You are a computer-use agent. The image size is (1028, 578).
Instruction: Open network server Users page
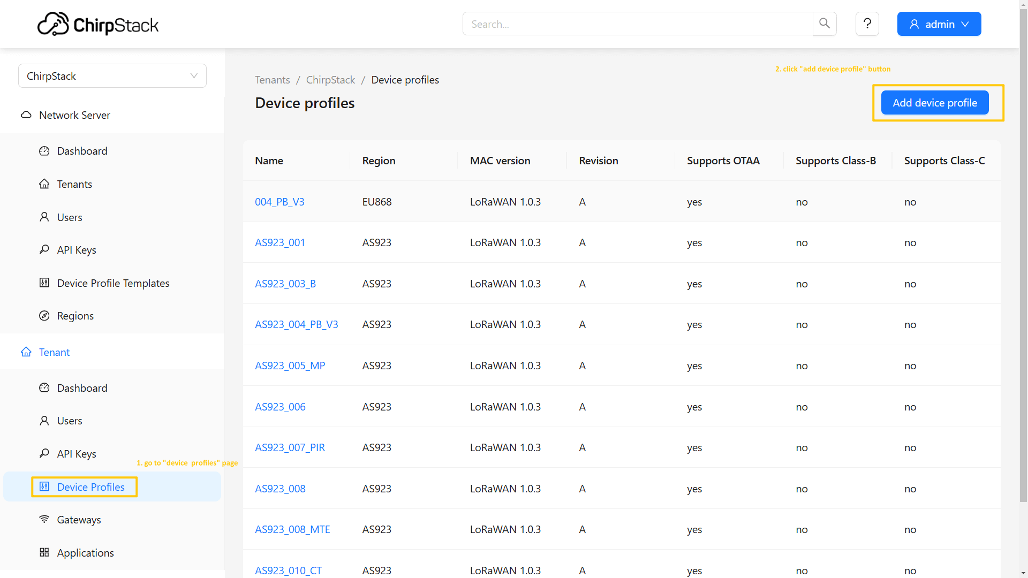tap(70, 217)
